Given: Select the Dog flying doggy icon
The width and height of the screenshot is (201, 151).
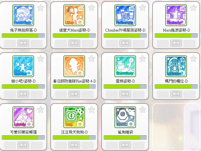Looking at the screenshot, I should point(74,117).
